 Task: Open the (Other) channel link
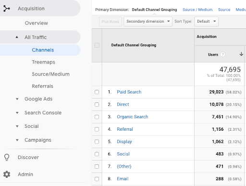click(x=124, y=166)
